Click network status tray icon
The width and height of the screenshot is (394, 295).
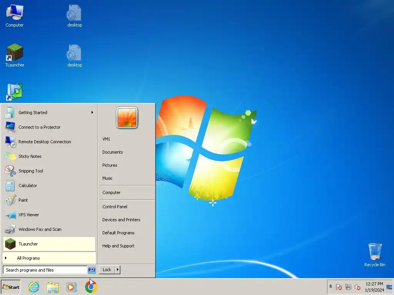click(348, 287)
